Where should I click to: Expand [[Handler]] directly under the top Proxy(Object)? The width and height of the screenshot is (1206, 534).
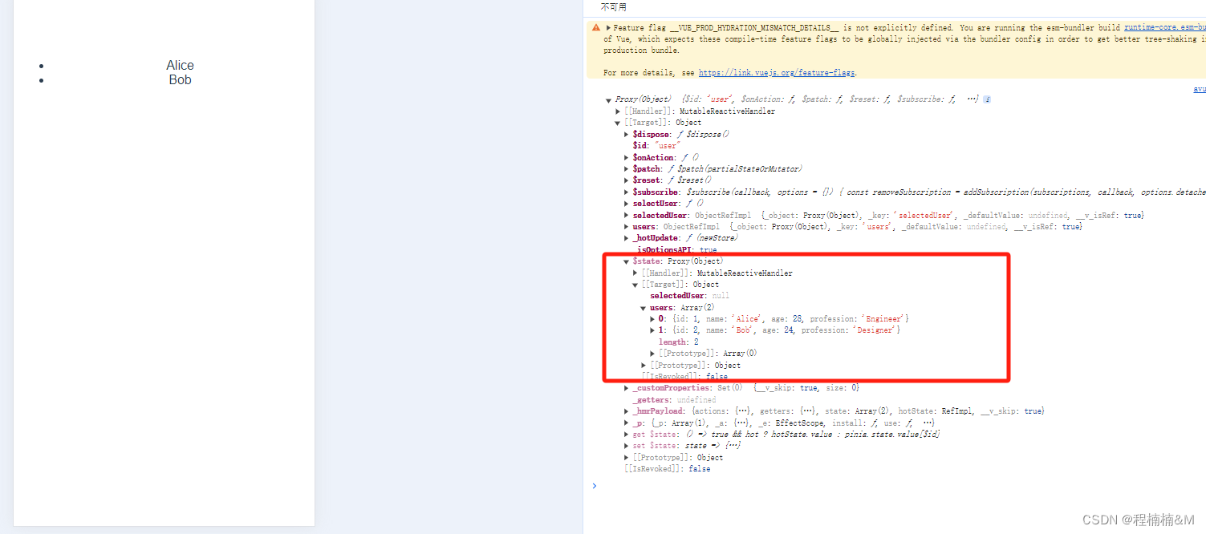tap(618, 111)
